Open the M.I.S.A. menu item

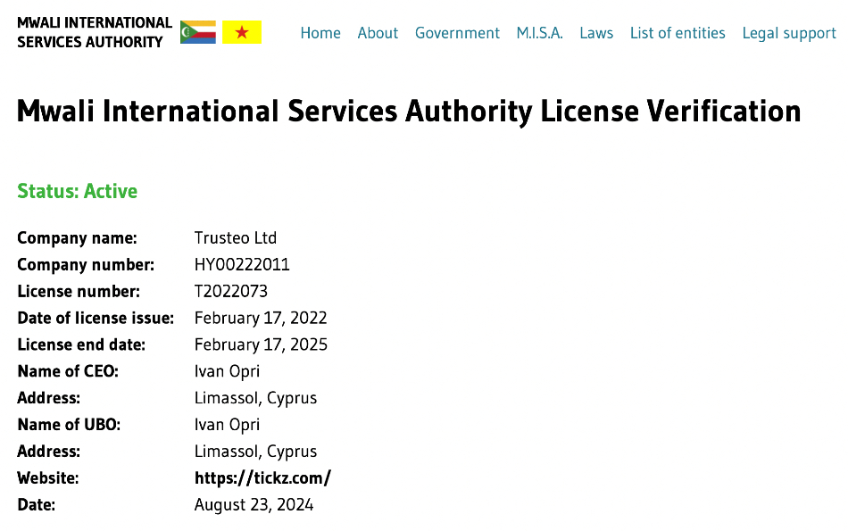pos(540,33)
